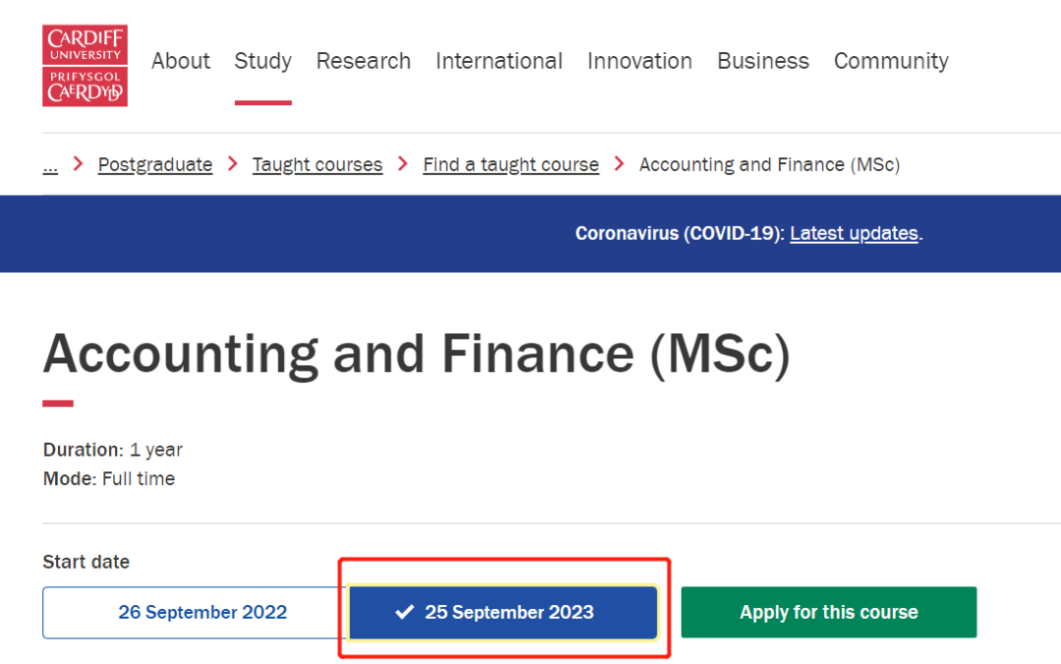Deselect the highlighted 2023 start date
This screenshot has width=1061, height=664.
(x=509, y=612)
